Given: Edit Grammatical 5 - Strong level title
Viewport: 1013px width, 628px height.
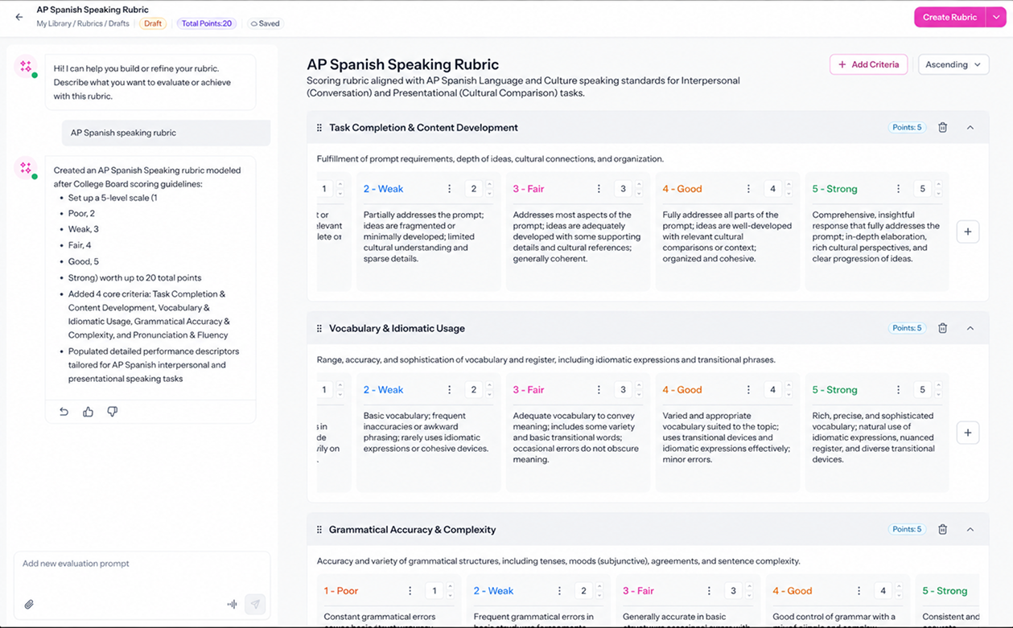Looking at the screenshot, I should coord(945,591).
